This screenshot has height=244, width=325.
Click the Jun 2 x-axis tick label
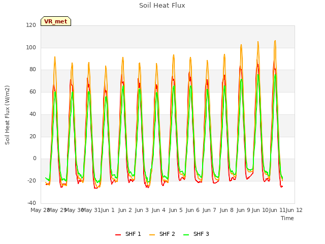click(x=125, y=210)
